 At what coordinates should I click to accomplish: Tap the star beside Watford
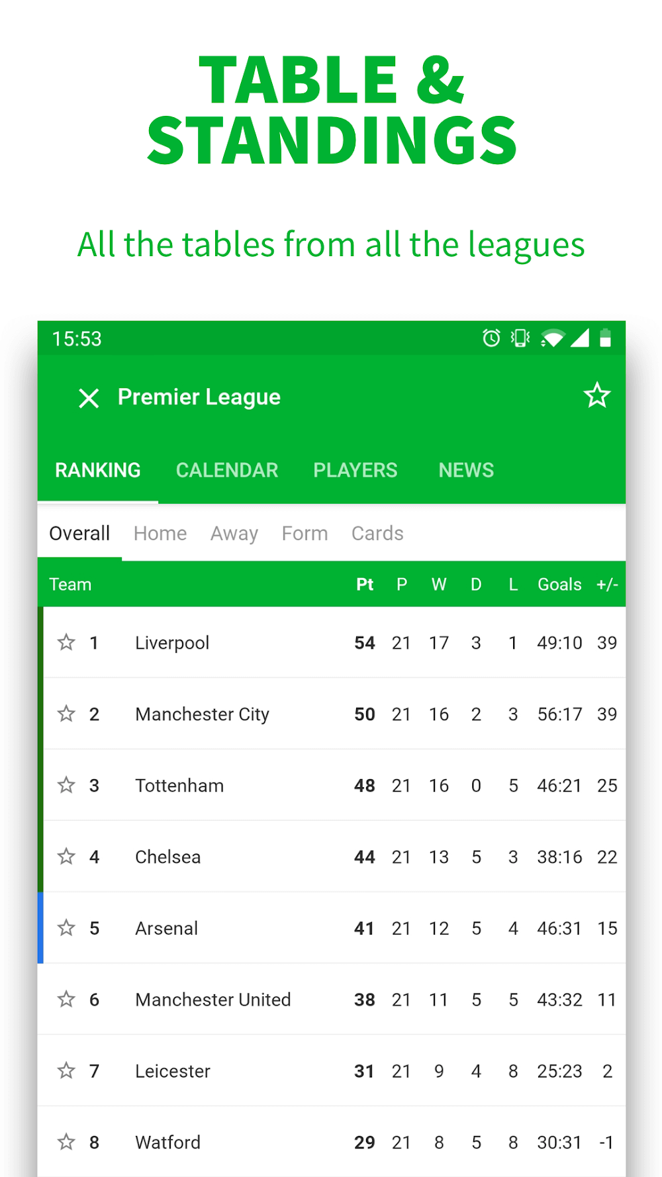click(x=66, y=1142)
